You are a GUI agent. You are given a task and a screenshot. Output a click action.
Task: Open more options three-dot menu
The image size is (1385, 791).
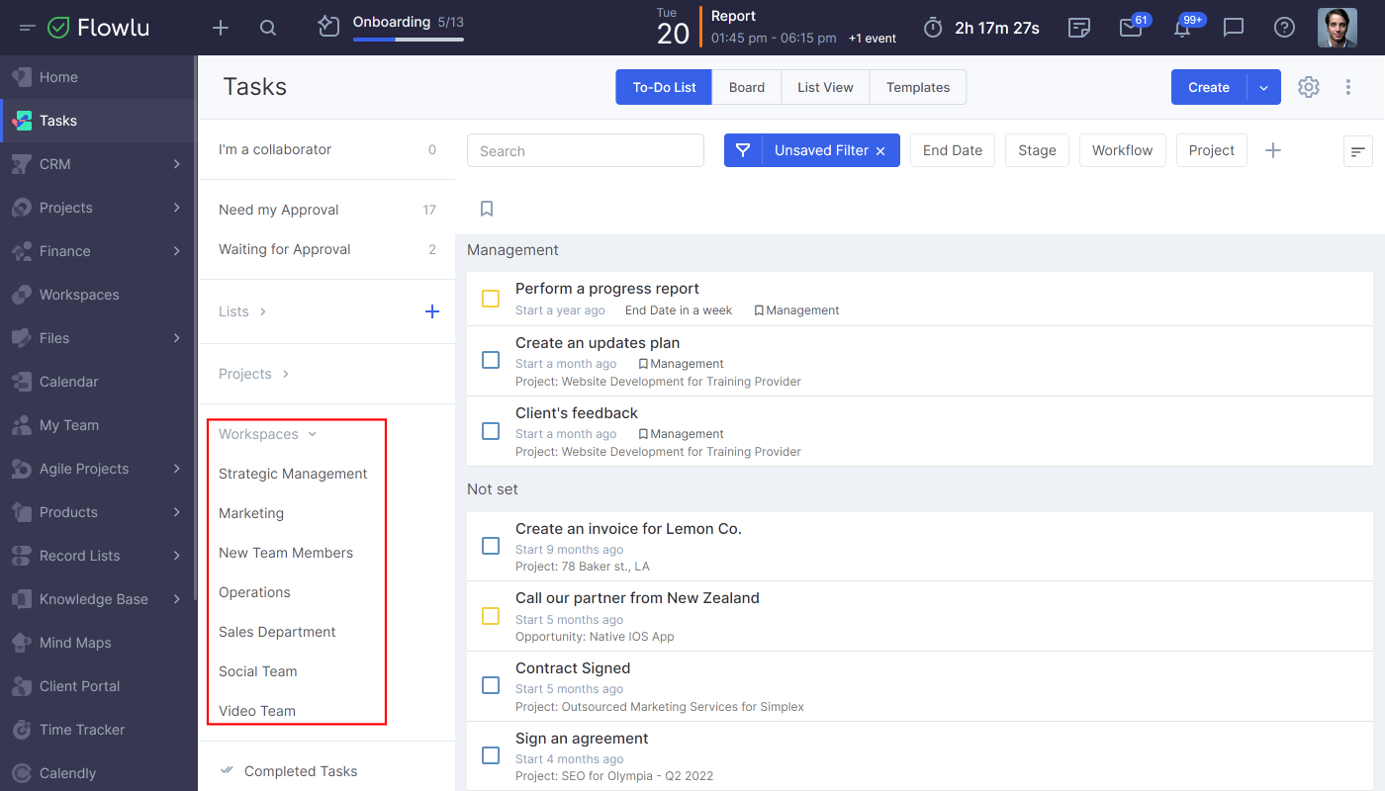click(1348, 87)
